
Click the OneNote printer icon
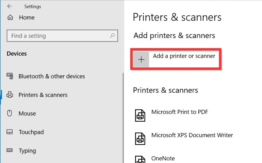click(x=140, y=159)
